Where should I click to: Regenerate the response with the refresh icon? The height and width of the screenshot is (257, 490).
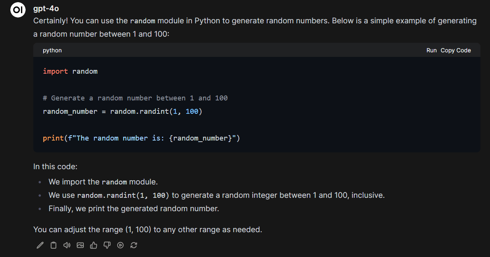click(x=134, y=245)
